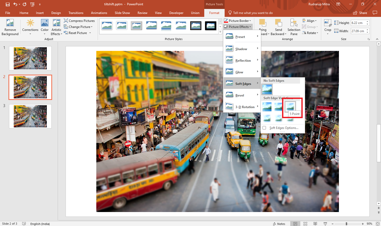Toggle the Notes pane
Image resolution: width=381 pixels, height=226 pixels.
click(279, 224)
